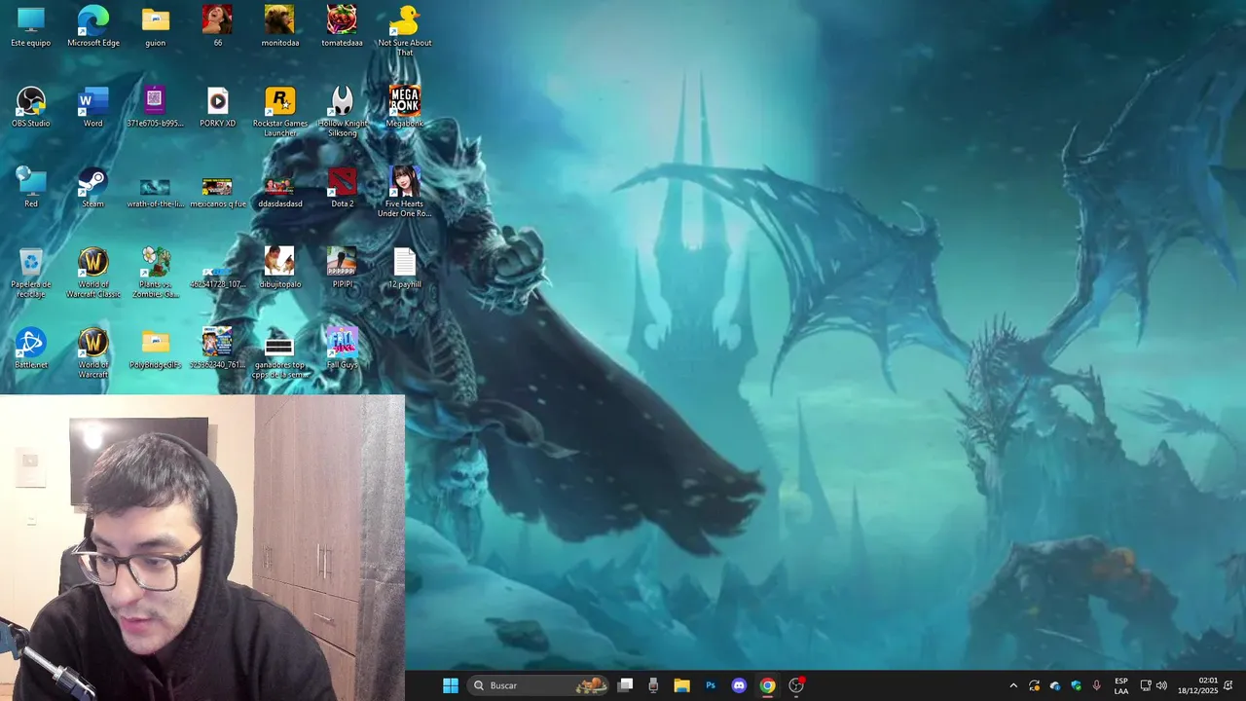Viewport: 1246px width, 701px height.
Task: Select the Megabonk game shortcut
Action: click(x=405, y=107)
